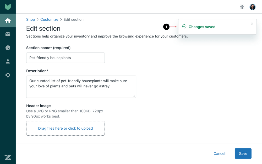Click the clock history icon in the sidebar
262x164 pixels.
[8, 48]
